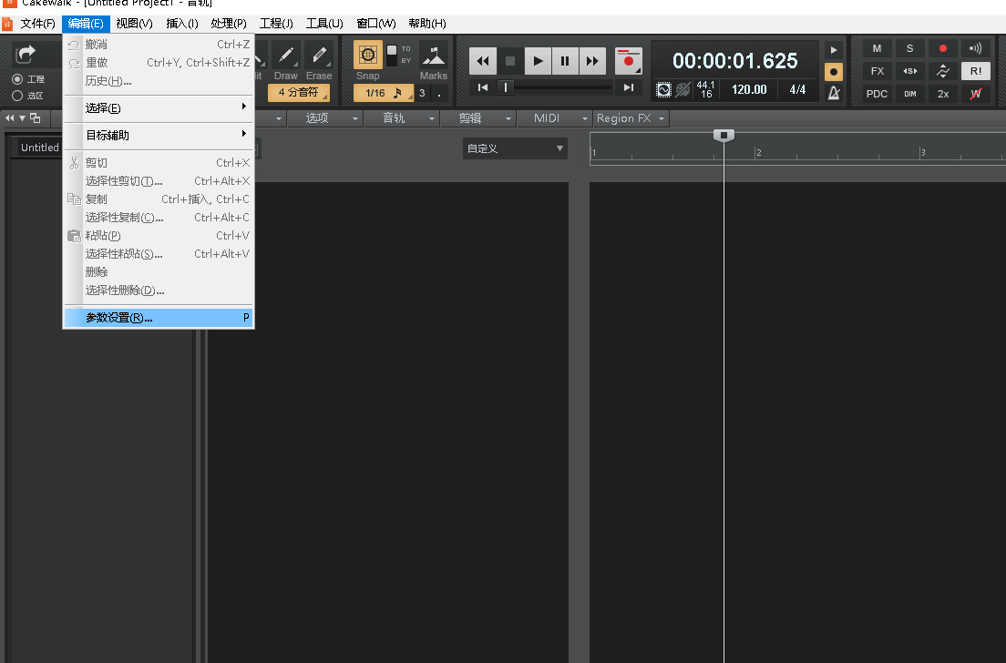The height and width of the screenshot is (663, 1006).
Task: Toggle automation read/write icon
Action: tap(942, 71)
